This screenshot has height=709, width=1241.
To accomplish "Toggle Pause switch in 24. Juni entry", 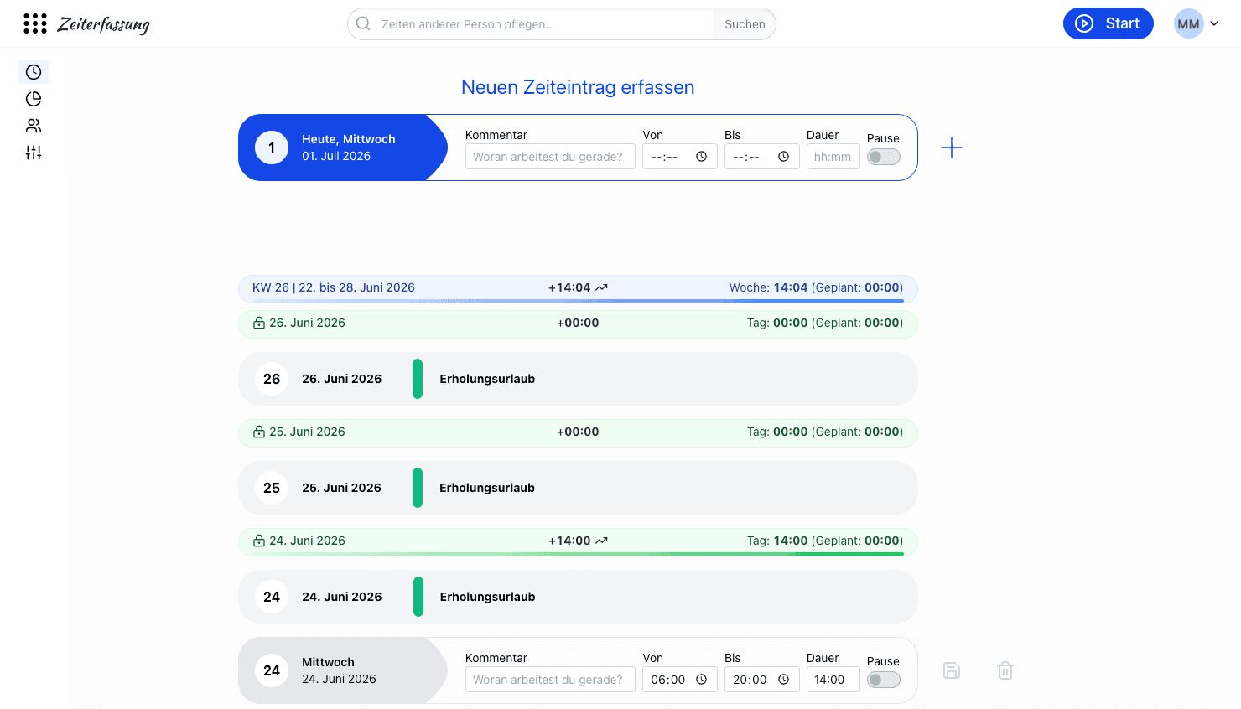I will [x=883, y=680].
